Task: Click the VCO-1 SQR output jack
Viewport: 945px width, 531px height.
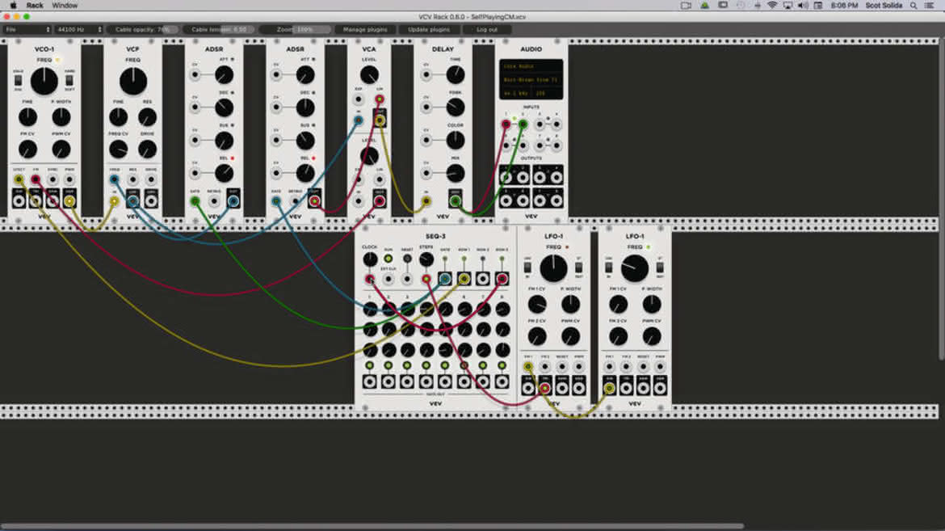Action: 70,201
